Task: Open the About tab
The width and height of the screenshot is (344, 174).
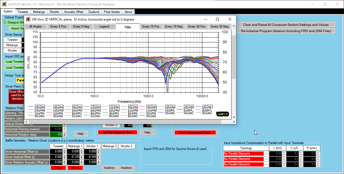Action: point(128,12)
